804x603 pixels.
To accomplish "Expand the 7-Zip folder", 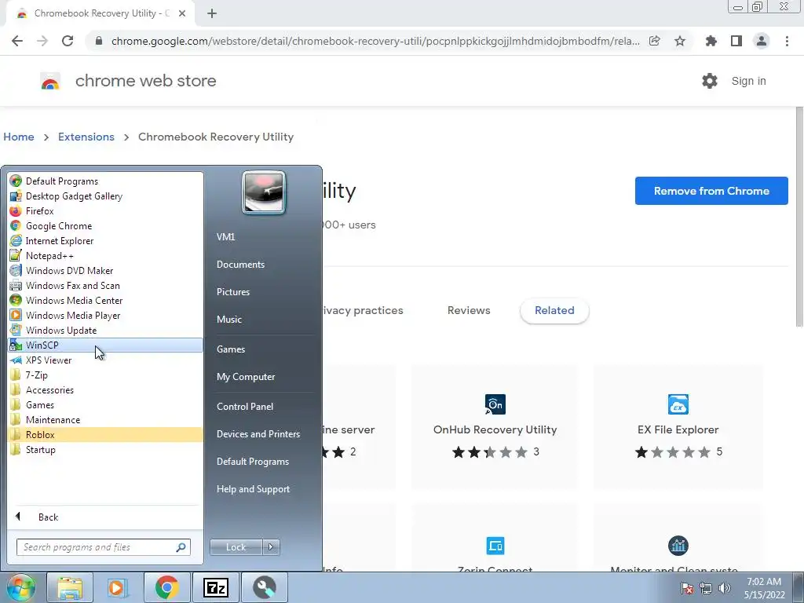I will coord(105,375).
